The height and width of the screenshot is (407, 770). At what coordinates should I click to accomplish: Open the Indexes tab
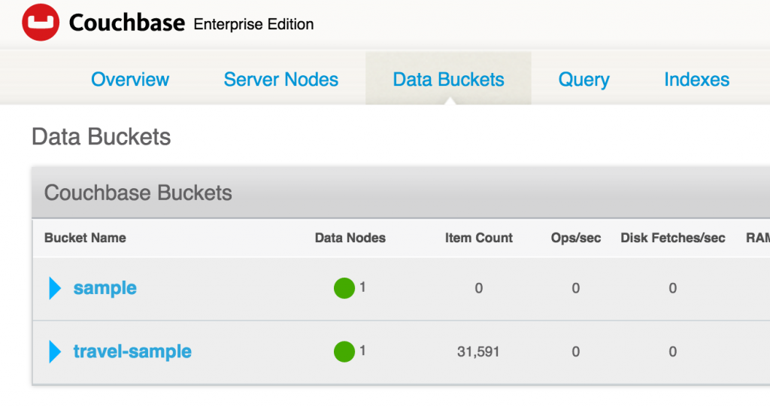[x=697, y=79]
